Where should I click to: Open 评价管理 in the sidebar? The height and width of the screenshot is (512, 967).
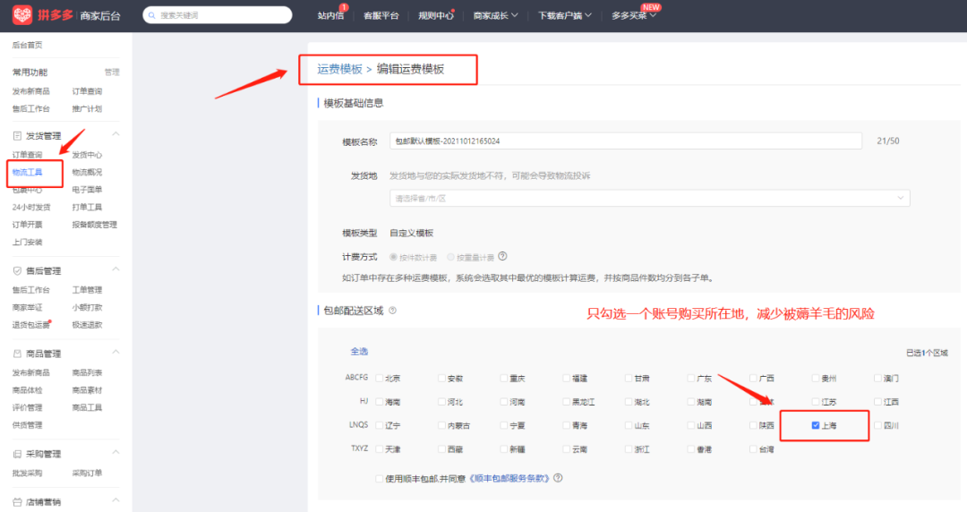[x=27, y=408]
